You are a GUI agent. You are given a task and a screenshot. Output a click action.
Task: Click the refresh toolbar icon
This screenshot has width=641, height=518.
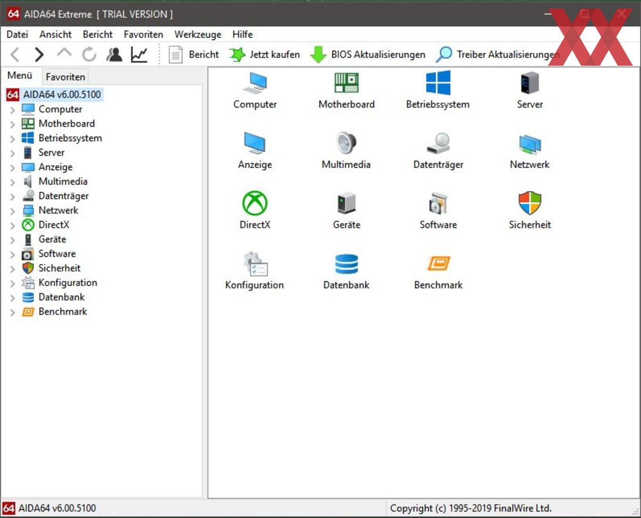click(x=89, y=55)
